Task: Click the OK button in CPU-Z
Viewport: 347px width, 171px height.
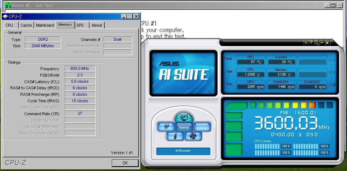Action: tap(125, 163)
